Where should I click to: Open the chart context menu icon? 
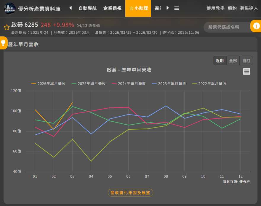coord(246,72)
